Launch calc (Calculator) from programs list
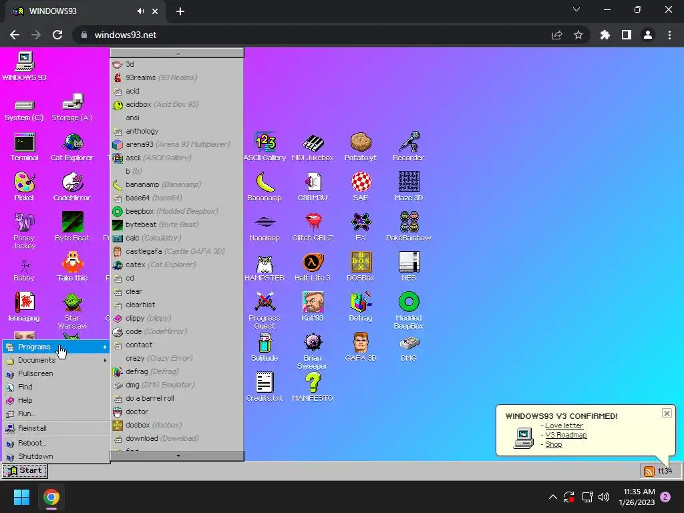This screenshot has width=684, height=513. tap(176, 238)
